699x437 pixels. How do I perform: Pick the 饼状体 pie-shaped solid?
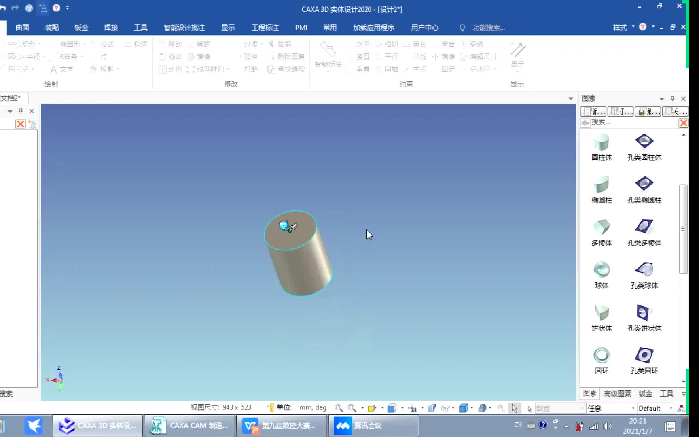[602, 318]
